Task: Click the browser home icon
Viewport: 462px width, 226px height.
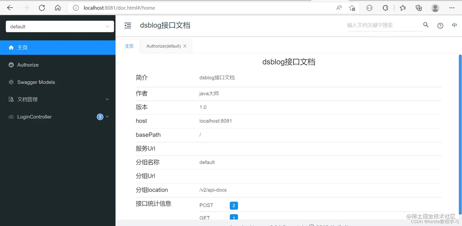Action: pos(58,8)
